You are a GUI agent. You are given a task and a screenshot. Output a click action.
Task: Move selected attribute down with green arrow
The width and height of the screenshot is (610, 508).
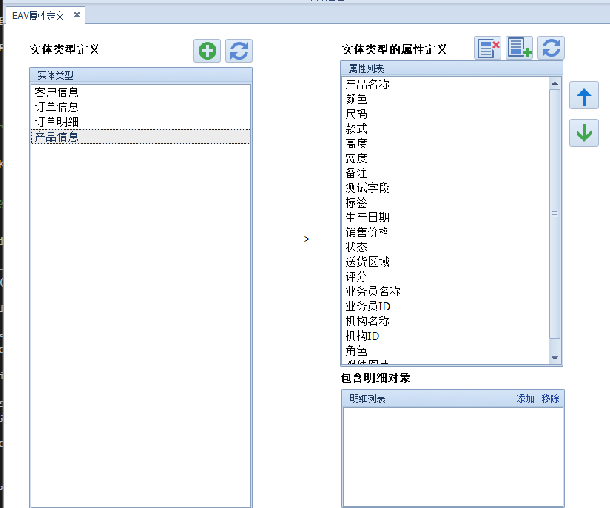point(584,133)
